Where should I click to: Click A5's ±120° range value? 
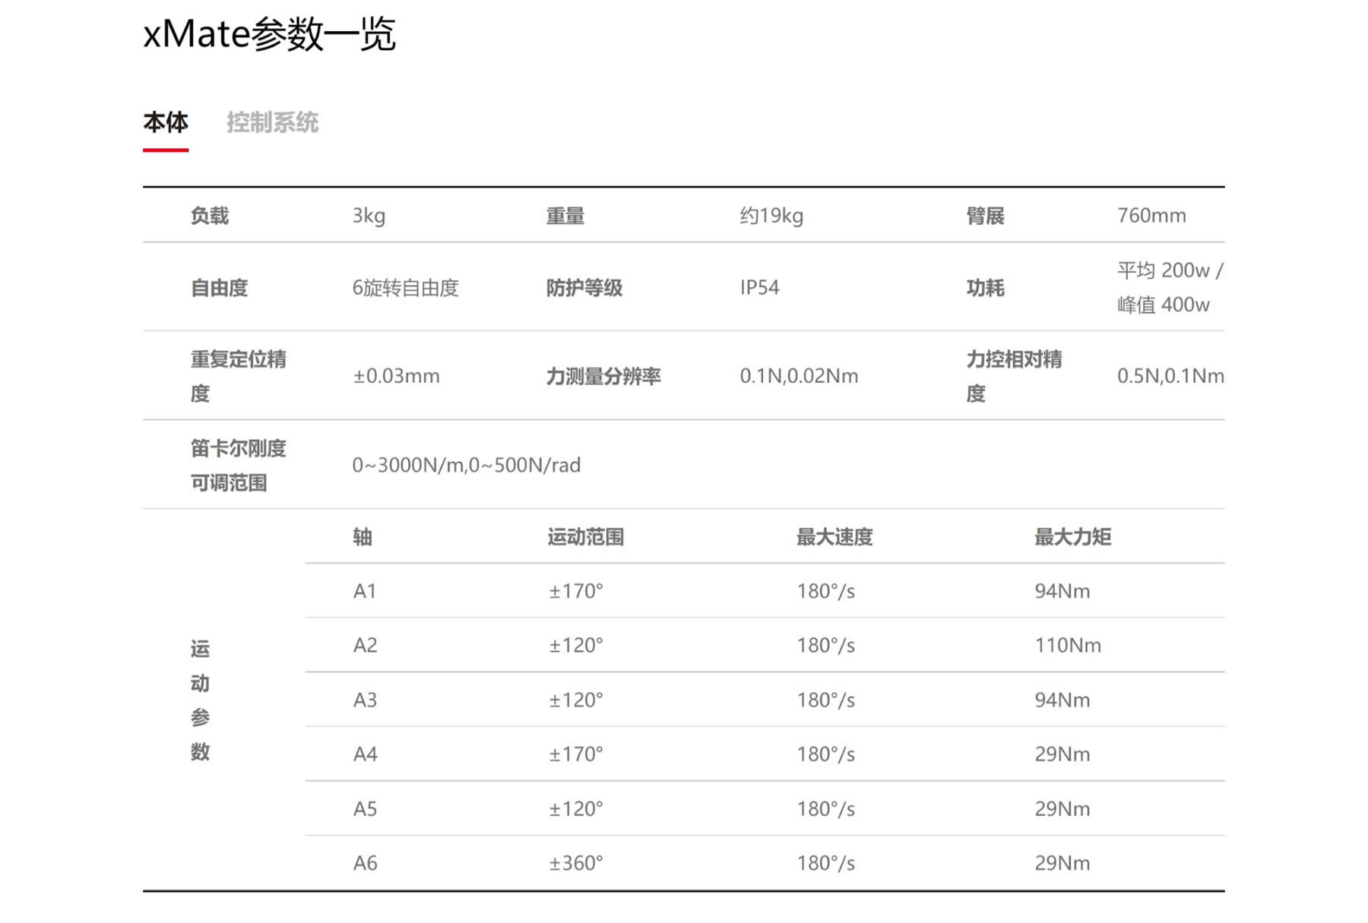(x=576, y=809)
